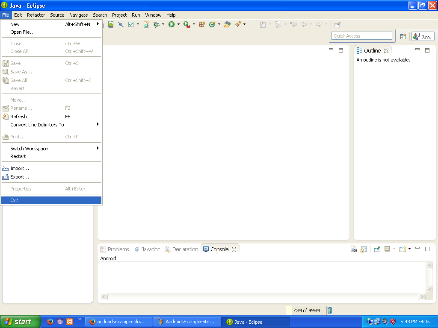The width and height of the screenshot is (438, 328).
Task: Click the New Java Class icon
Action: [212, 24]
